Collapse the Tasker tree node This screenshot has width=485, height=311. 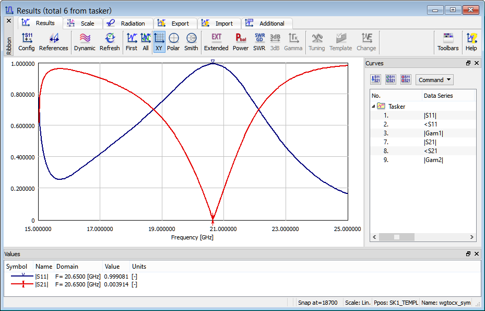tap(373, 106)
